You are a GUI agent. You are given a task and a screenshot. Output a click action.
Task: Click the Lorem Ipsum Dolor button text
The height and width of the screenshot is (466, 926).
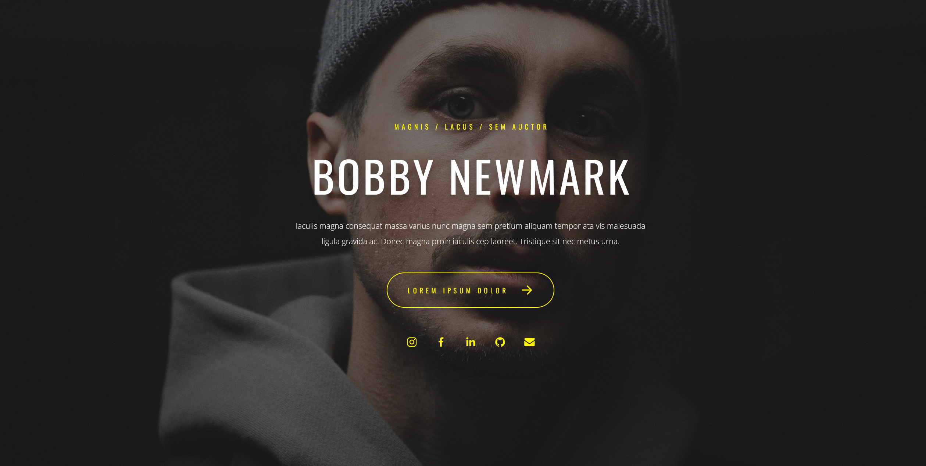[457, 291]
